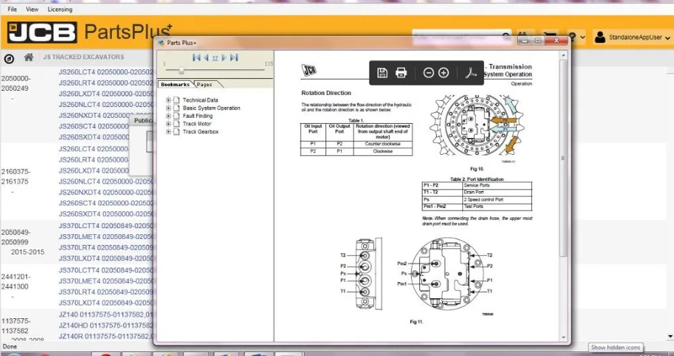Click the PDF viewer vertical scrollbar
This screenshot has height=356, width=674.
click(x=563, y=158)
